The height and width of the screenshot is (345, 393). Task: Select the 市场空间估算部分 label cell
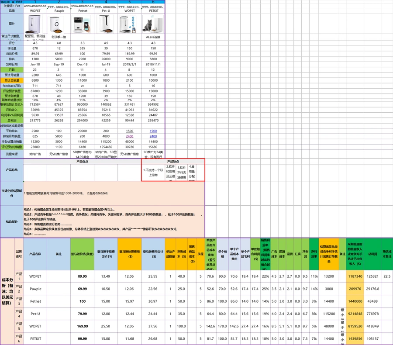[x=12, y=193]
